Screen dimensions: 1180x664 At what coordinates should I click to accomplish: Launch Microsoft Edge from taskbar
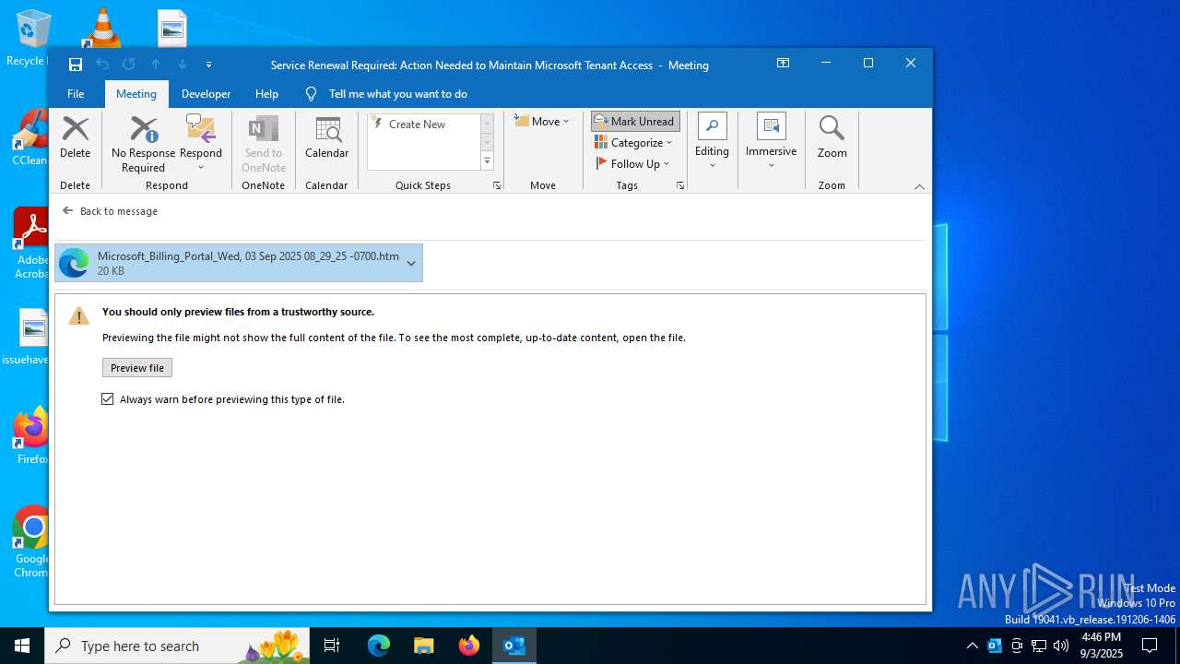pyautogui.click(x=379, y=646)
